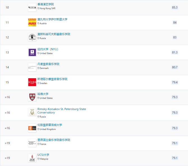This screenshot has width=188, height=166.
Task: Open the 丹麦皇家音乐学院 link
Action: click(48, 64)
